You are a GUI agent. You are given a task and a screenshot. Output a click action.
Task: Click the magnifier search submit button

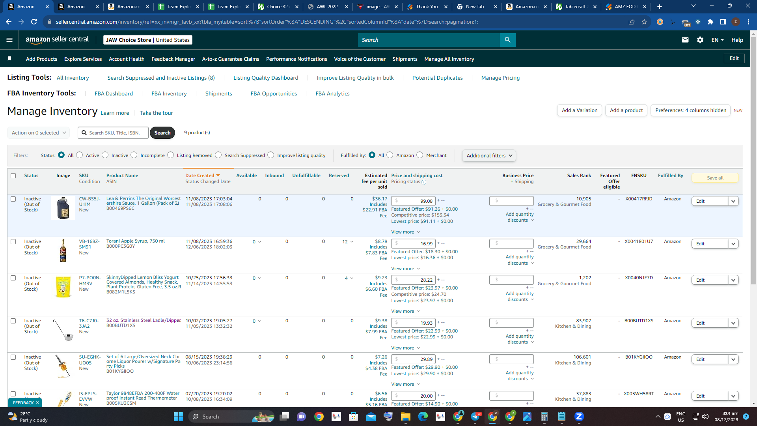pos(507,40)
